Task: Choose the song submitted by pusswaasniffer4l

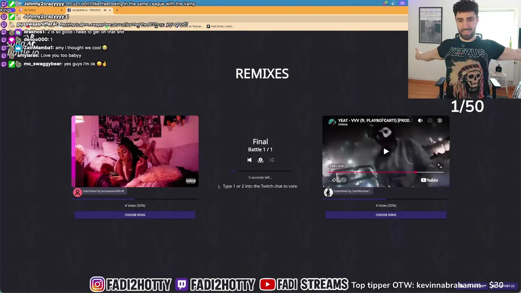Action: pyautogui.click(x=135, y=215)
